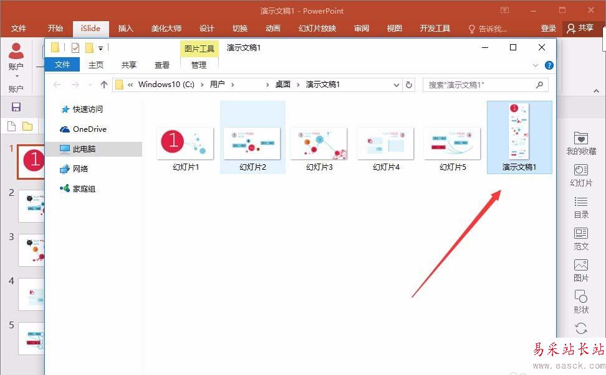This screenshot has width=606, height=375.
Task: Click the refresh arrows icon in iSlide sidebar
Action: (x=581, y=328)
